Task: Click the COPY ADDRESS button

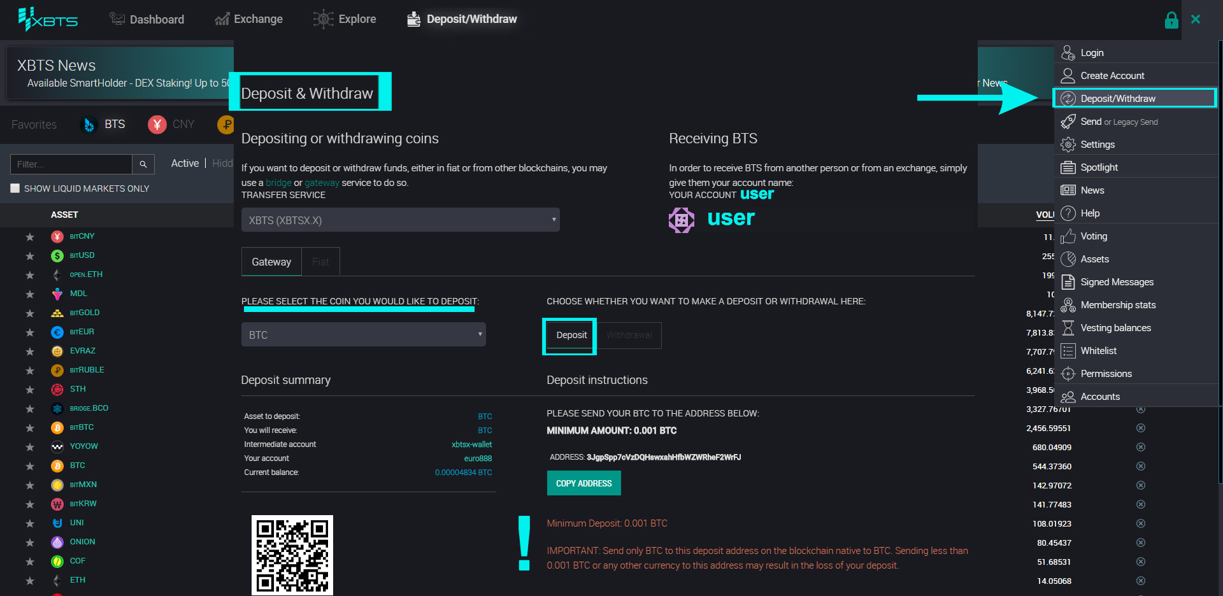Action: (x=583, y=483)
